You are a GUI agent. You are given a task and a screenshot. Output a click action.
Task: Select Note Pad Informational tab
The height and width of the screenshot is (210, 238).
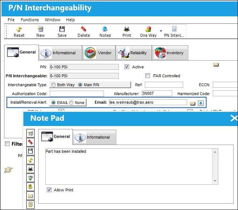click(x=94, y=137)
